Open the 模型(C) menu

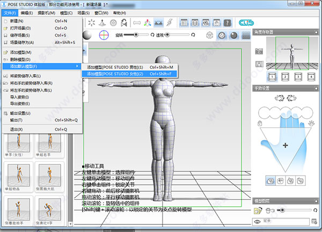[x=67, y=13]
